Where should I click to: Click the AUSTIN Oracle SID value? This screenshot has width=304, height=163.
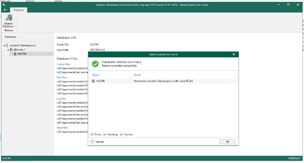pos(94,44)
